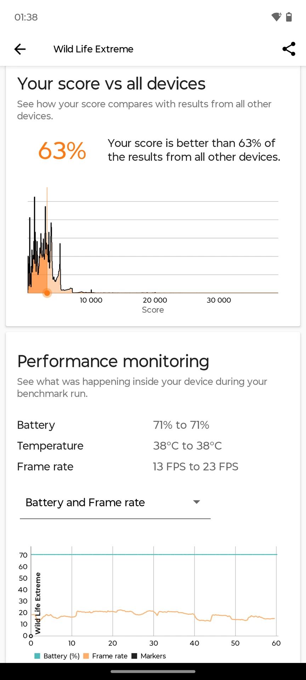Select the Frame rate 13 FPS row
Viewport: 306px width, 680px height.
point(153,467)
